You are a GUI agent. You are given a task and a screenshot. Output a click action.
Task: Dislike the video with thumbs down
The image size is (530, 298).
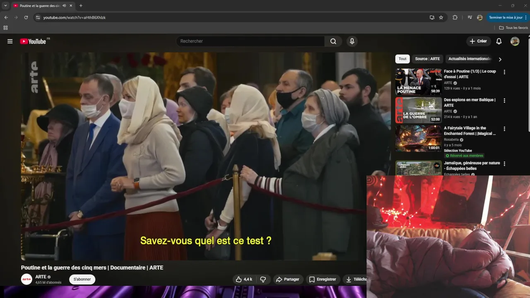pyautogui.click(x=263, y=279)
